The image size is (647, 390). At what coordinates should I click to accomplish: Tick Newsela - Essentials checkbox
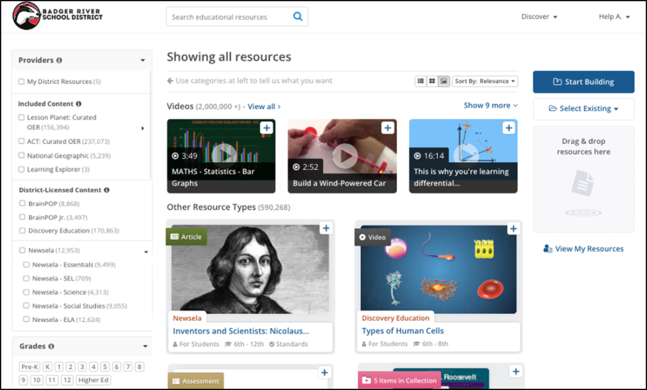(27, 264)
